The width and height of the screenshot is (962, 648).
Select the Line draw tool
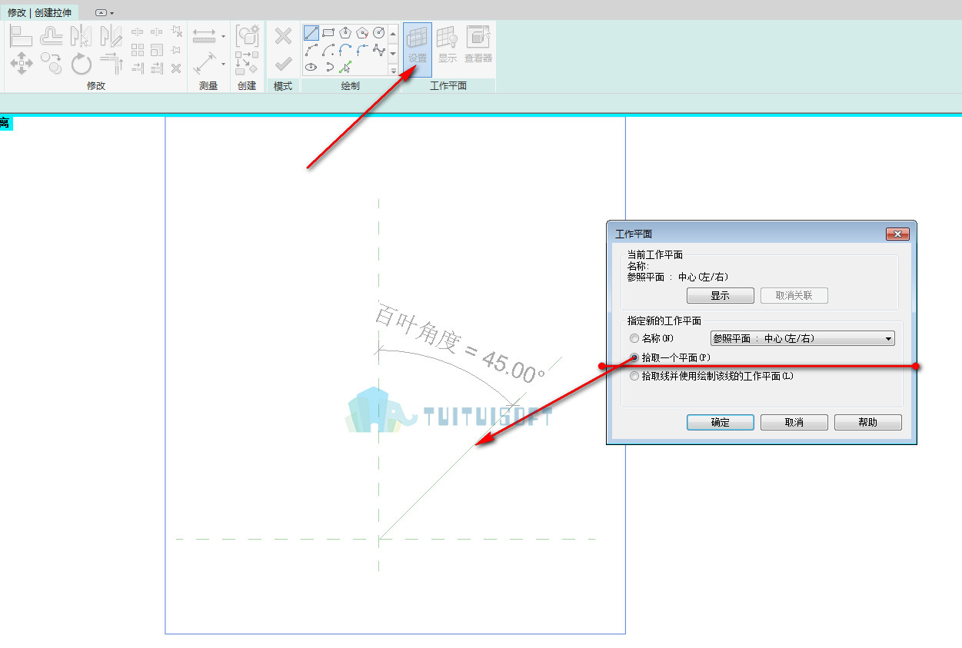point(311,33)
